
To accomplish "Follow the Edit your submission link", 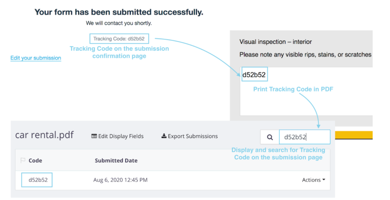I will tap(36, 58).
